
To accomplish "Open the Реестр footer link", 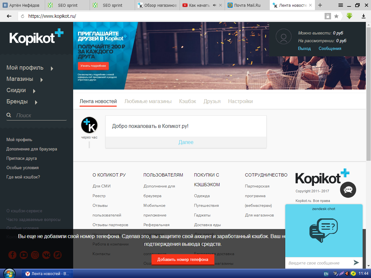I will click(x=99, y=196).
